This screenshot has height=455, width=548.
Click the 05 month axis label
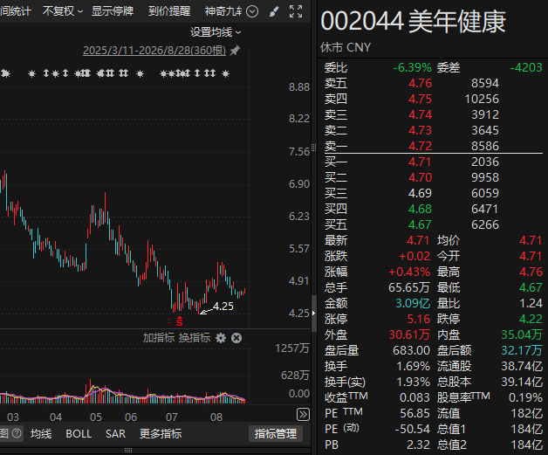point(96,417)
